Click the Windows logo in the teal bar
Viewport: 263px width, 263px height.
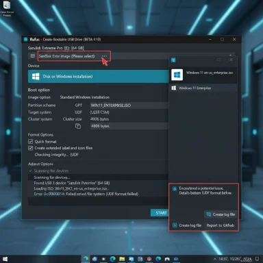[x=36, y=77]
